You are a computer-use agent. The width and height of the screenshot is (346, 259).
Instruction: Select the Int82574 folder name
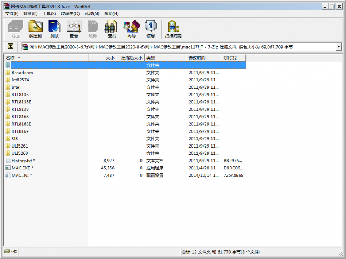(x=20, y=80)
